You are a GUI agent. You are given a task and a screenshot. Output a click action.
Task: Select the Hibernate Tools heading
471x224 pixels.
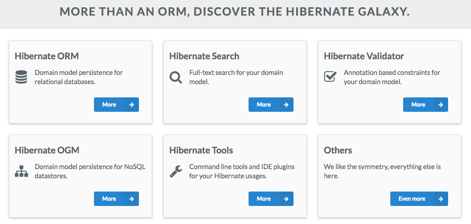(201, 150)
